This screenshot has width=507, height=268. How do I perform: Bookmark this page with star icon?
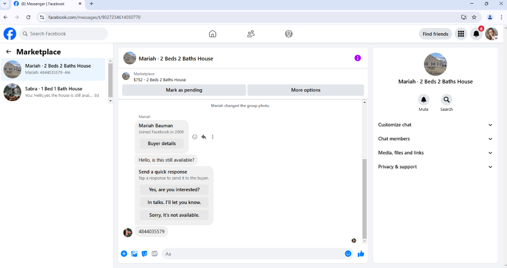point(474,17)
